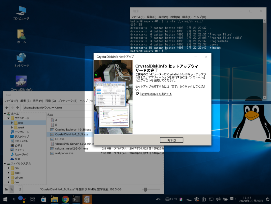Click the double-chevron taskbar expander

14,199
